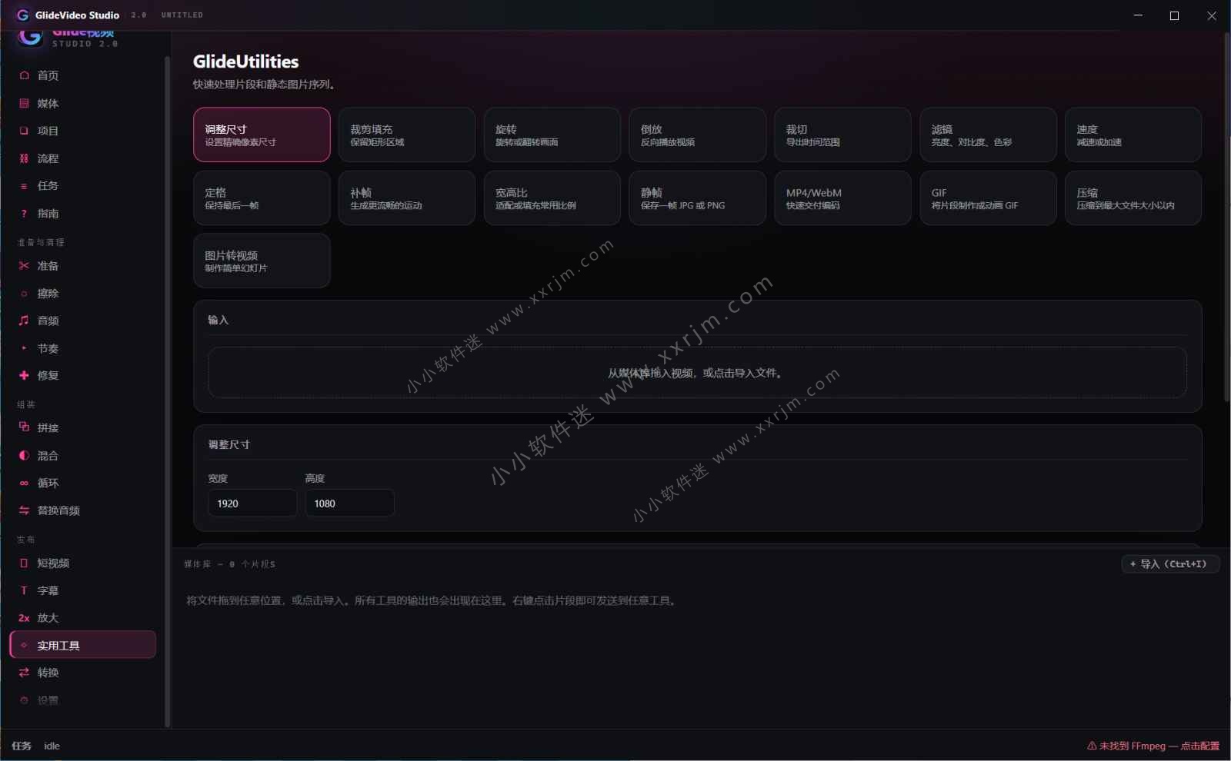
Task: Select the 调整尺寸 utility card
Action: tap(262, 135)
